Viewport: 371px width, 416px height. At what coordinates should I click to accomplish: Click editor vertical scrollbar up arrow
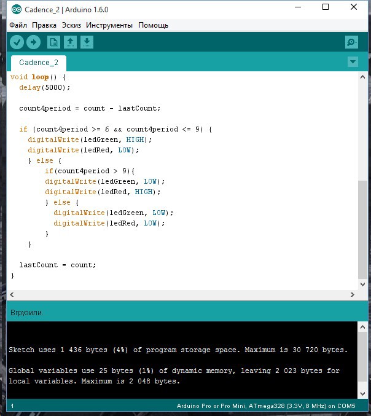(362, 77)
